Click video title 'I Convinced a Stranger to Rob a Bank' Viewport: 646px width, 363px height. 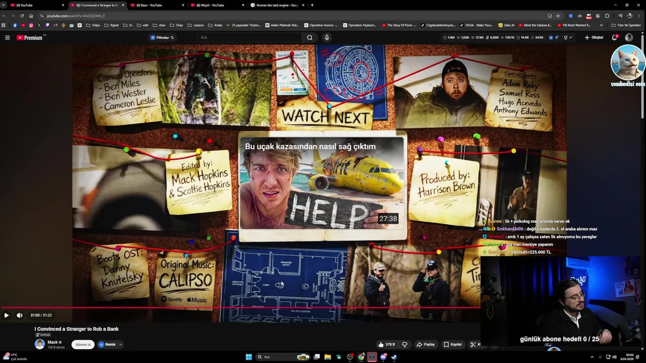click(77, 329)
